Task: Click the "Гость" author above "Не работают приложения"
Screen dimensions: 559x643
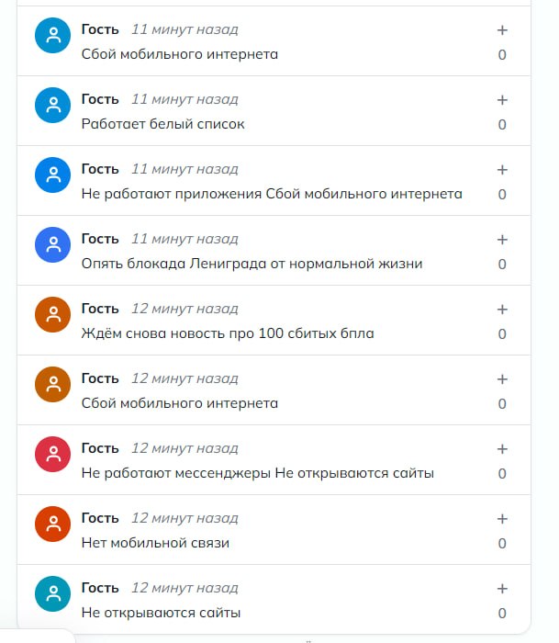Action: click(x=100, y=169)
